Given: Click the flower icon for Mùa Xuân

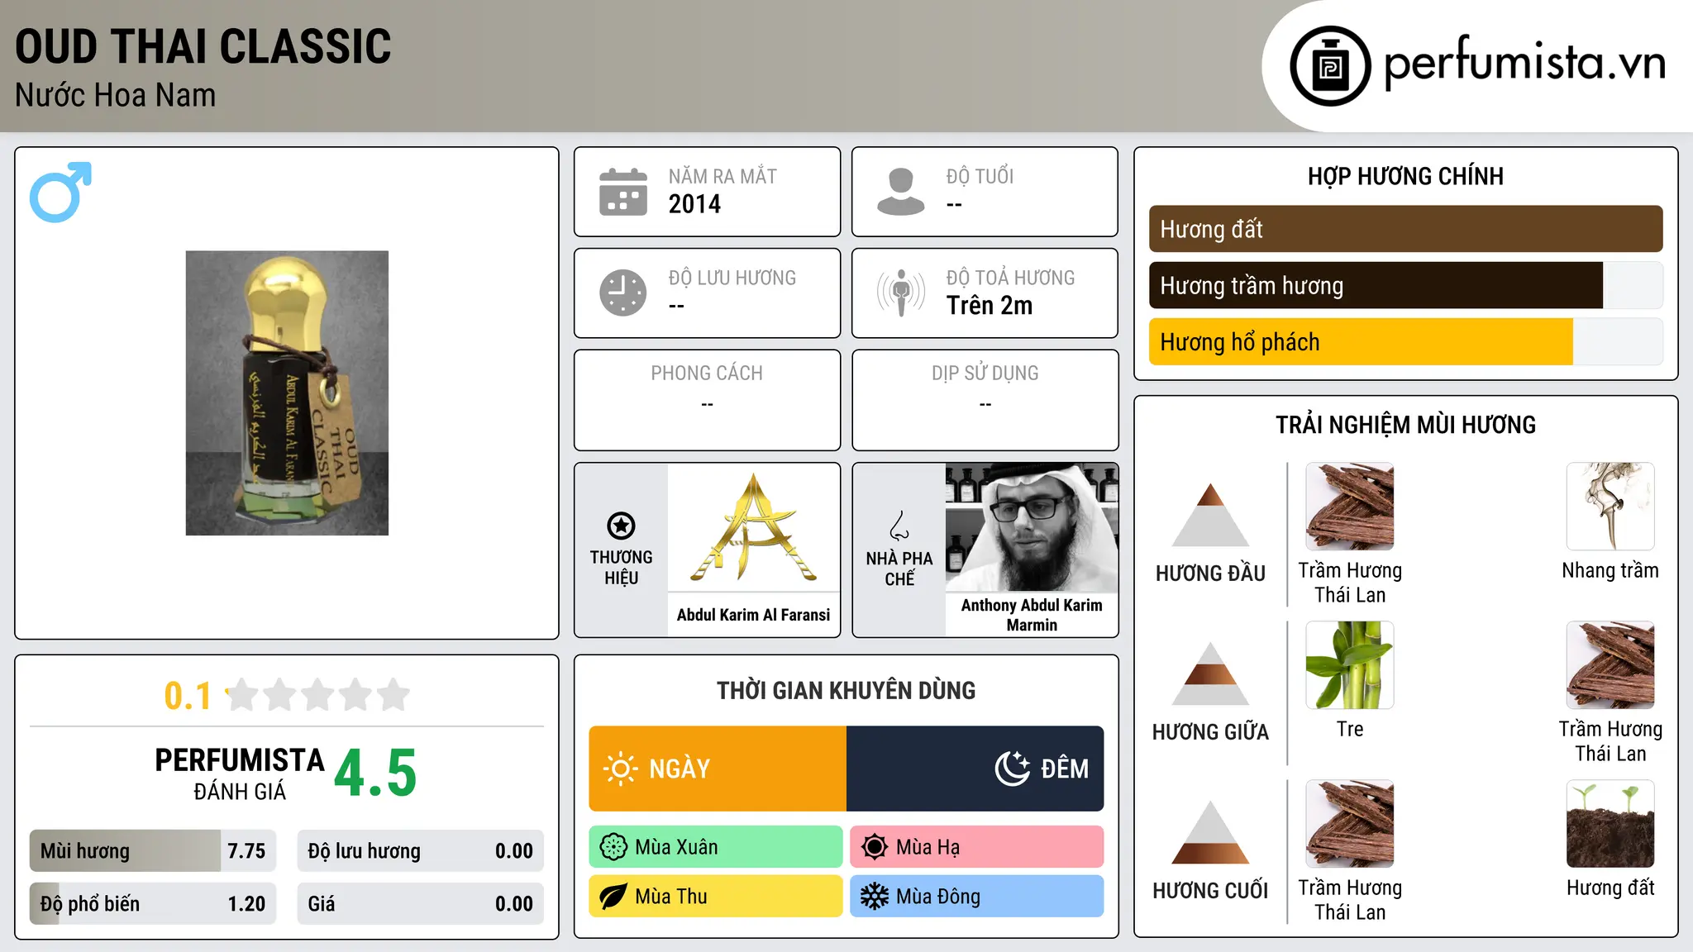Looking at the screenshot, I should pos(613,847).
